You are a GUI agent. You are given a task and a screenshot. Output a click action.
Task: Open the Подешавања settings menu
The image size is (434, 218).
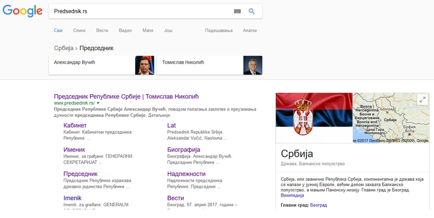(219, 31)
